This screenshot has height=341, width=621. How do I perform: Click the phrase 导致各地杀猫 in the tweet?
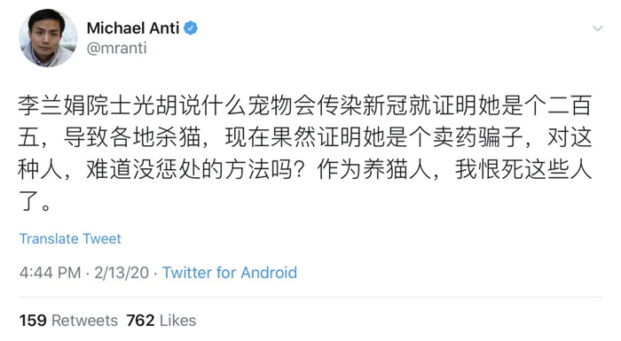click(x=132, y=137)
